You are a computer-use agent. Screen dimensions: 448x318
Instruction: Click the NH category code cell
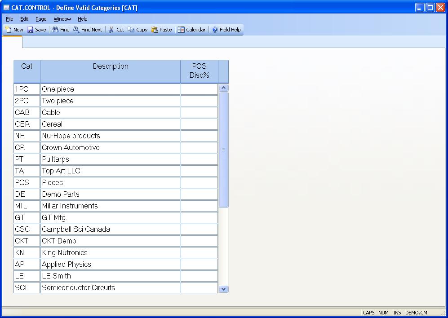click(x=27, y=136)
